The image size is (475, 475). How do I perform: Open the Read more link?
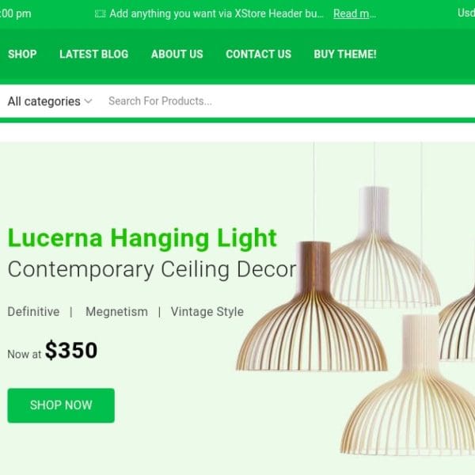(355, 13)
